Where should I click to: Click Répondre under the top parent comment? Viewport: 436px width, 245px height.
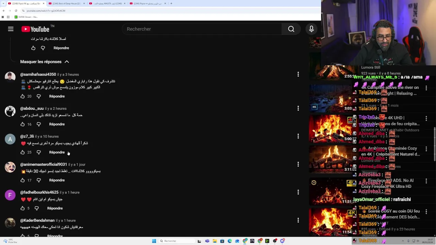pos(61,48)
